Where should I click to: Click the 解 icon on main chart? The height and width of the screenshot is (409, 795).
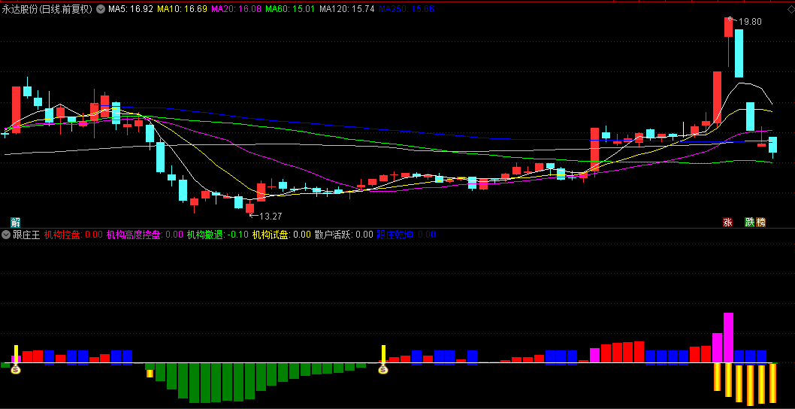16,222
